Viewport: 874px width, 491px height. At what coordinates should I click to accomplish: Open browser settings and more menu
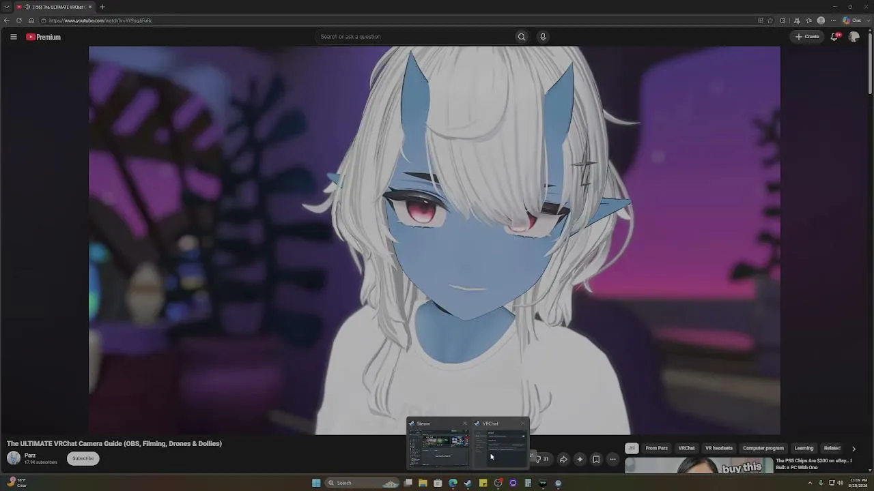833,20
